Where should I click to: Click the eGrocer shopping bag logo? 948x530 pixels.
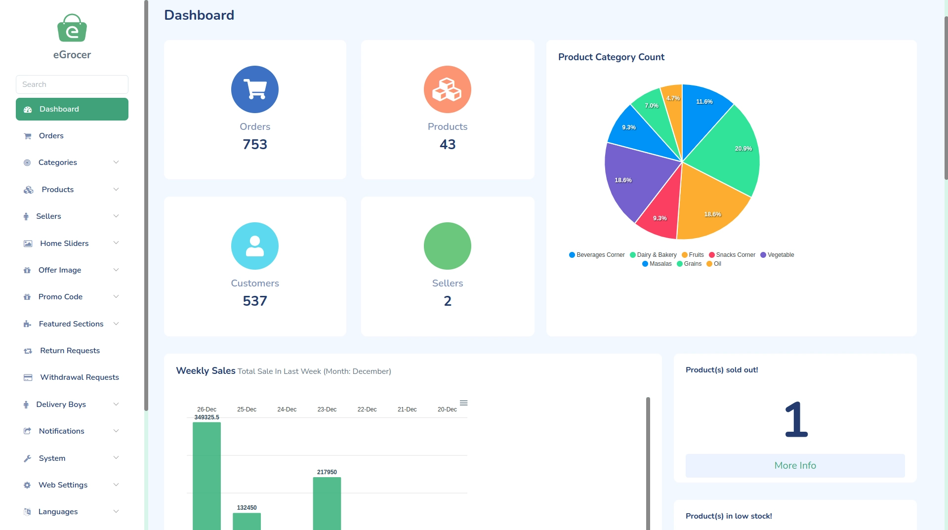coord(72,28)
